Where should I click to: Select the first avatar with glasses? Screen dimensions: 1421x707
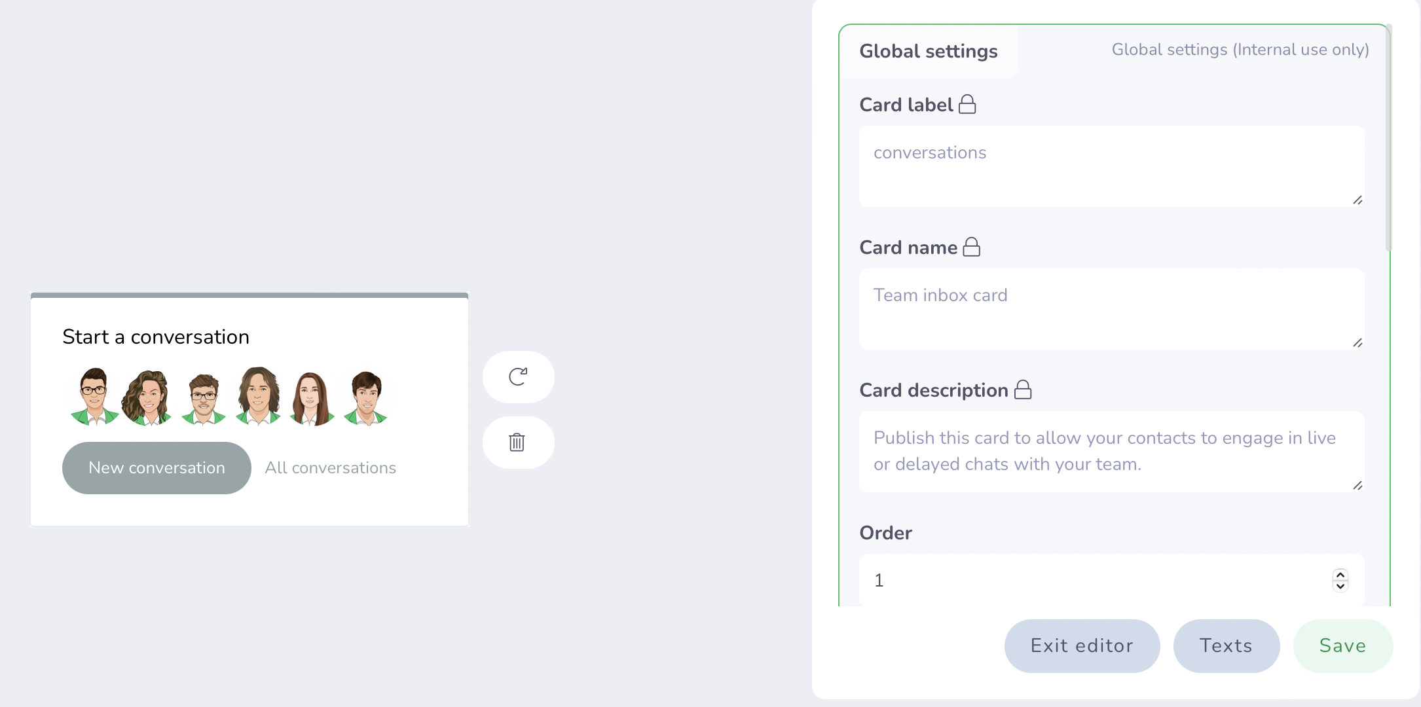point(94,397)
